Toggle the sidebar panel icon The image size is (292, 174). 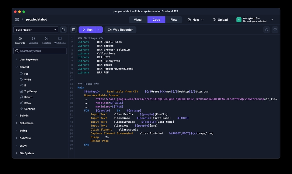[74, 30]
